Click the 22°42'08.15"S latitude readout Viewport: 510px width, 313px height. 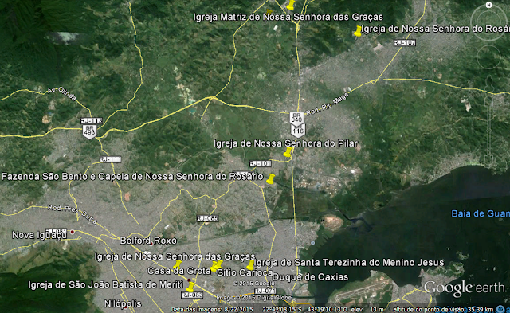click(x=282, y=309)
